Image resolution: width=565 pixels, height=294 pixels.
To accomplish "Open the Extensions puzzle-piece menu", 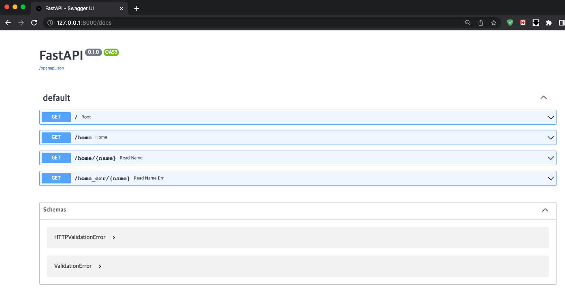I will point(549,23).
